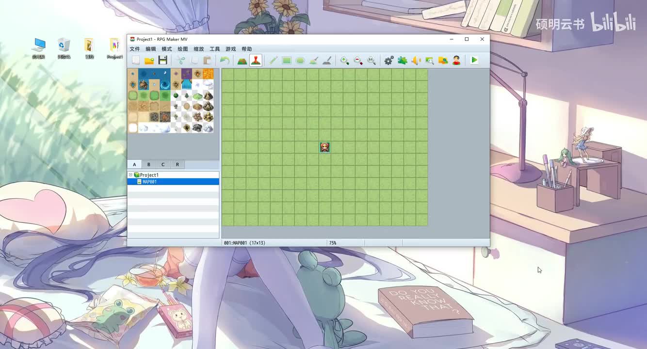Select MAP001 in the map list
This screenshot has width=647, height=349.
coord(173,182)
